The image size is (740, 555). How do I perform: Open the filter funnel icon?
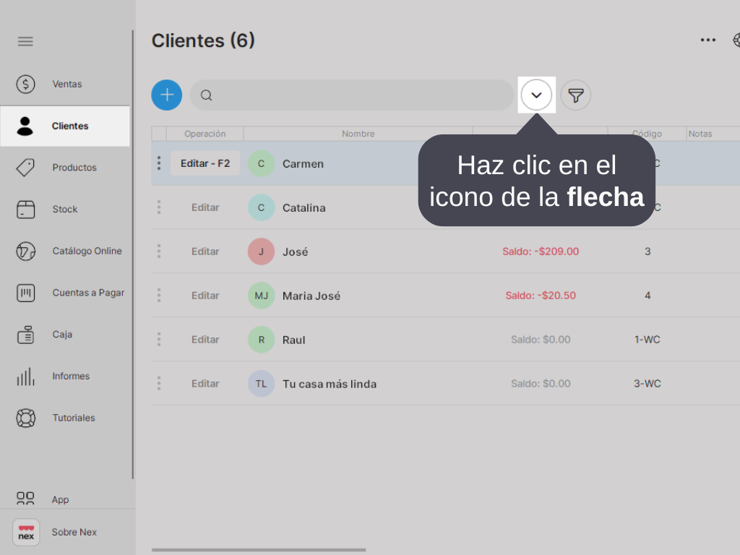(x=576, y=95)
